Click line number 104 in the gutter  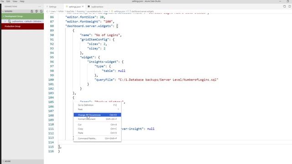tap(51, 97)
